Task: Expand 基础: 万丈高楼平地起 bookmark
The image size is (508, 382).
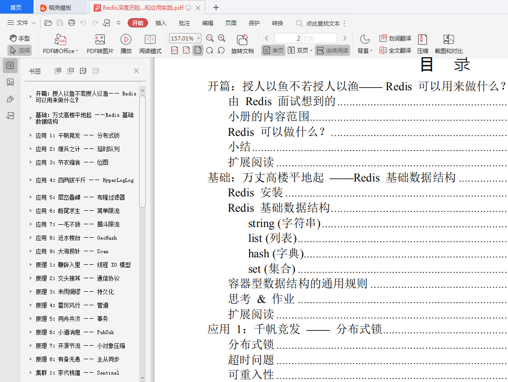Action: tap(30, 118)
